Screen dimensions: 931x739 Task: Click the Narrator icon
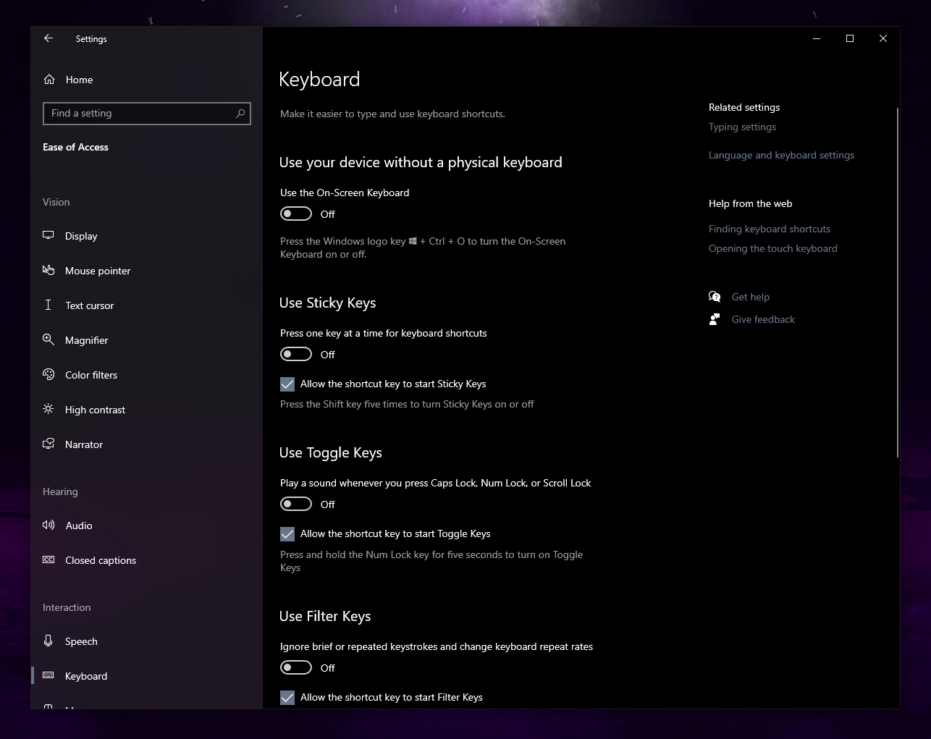(x=49, y=444)
